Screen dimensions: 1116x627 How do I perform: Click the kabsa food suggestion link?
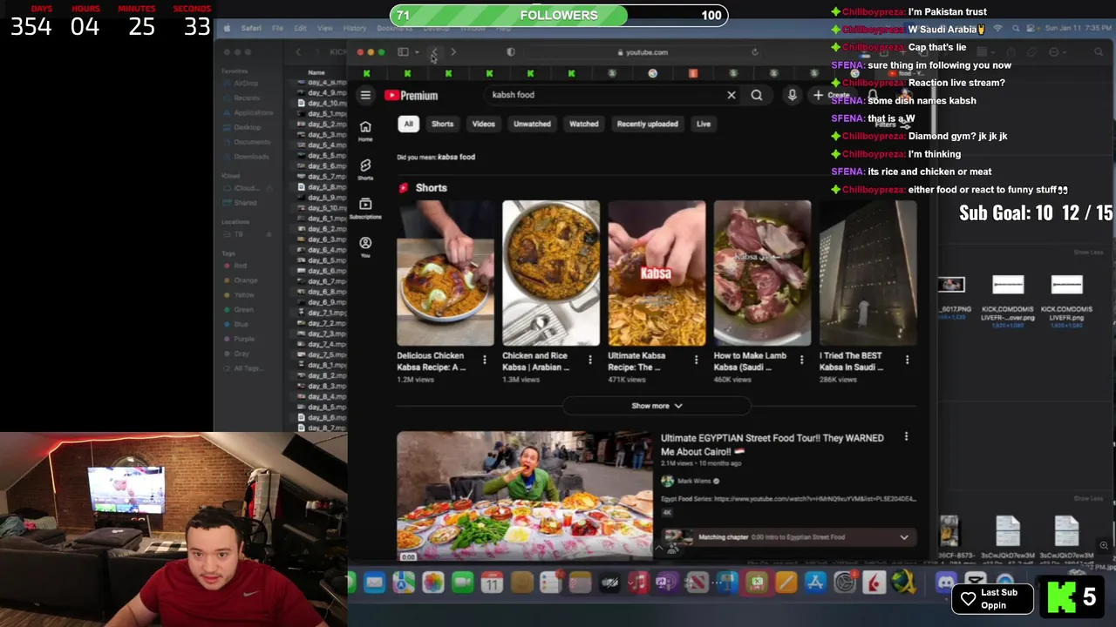[x=456, y=157]
